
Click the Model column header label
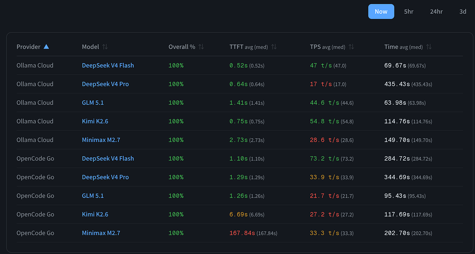(x=90, y=47)
